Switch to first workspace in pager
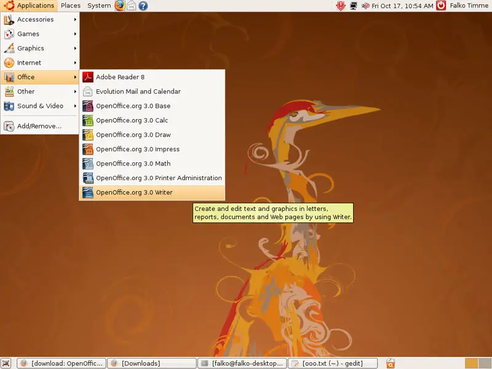Image resolution: width=492 pixels, height=369 pixels. pos(472,363)
